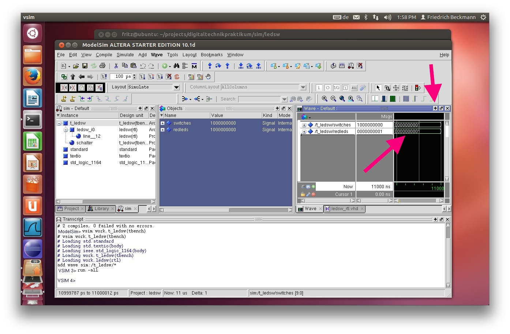Increase the run length stepper value
Image resolution: width=510 pixels, height=334 pixels.
[x=135, y=75]
